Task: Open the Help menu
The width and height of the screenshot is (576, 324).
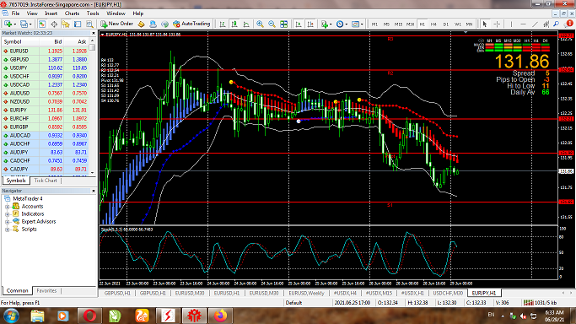Action: 137,13
